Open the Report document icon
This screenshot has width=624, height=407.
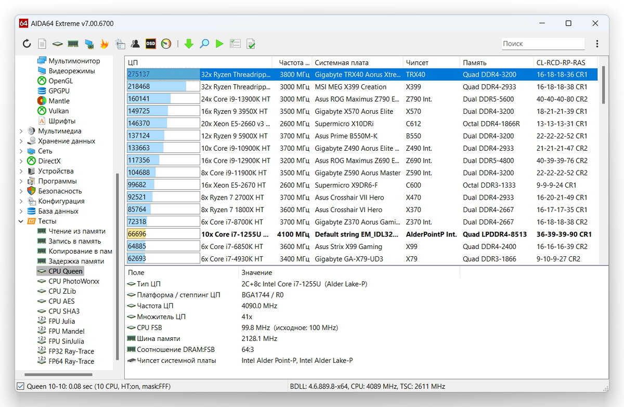click(42, 44)
